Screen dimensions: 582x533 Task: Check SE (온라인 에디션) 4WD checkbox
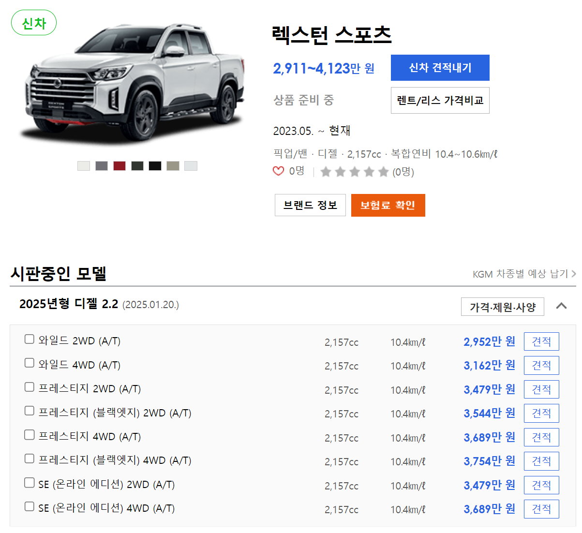(x=30, y=506)
